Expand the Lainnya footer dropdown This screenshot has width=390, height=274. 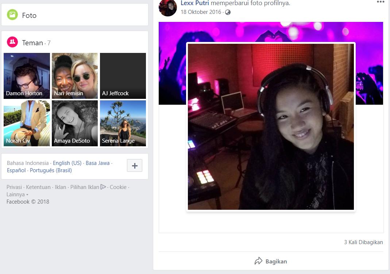17,194
